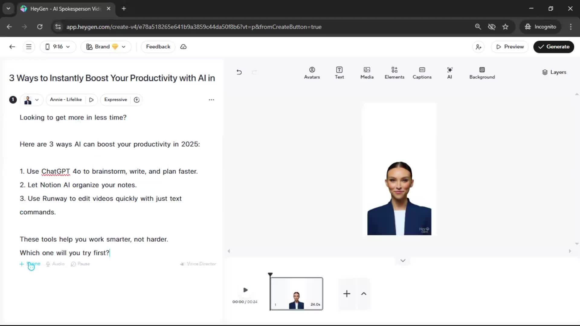Image resolution: width=580 pixels, height=326 pixels.
Task: Toggle the Layers panel
Action: 554,72
